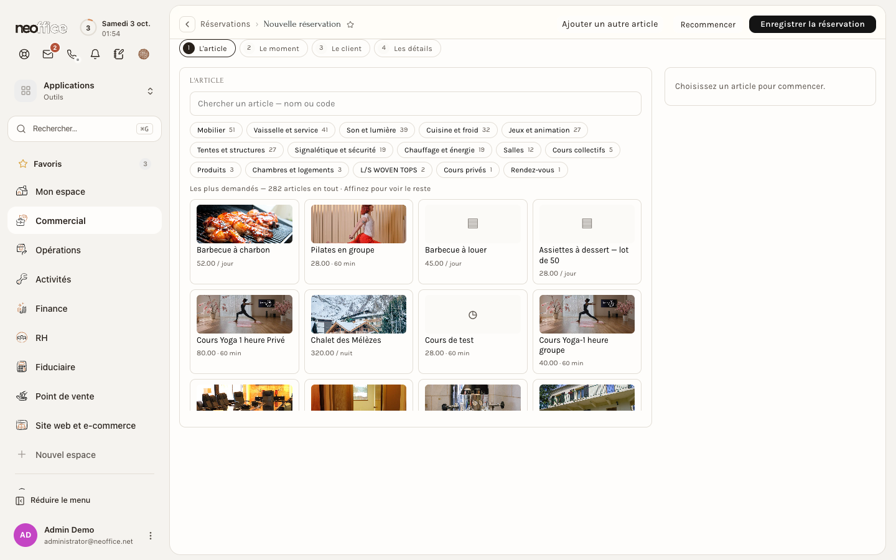Click Recommencer to reset the booking
The image size is (896, 560).
click(708, 24)
